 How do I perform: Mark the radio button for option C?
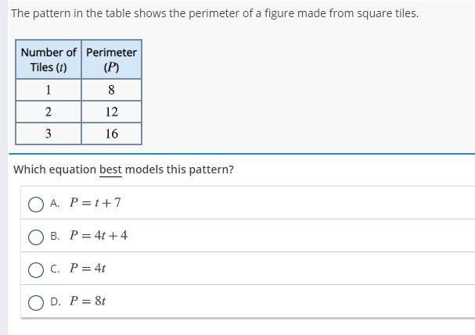pos(36,270)
